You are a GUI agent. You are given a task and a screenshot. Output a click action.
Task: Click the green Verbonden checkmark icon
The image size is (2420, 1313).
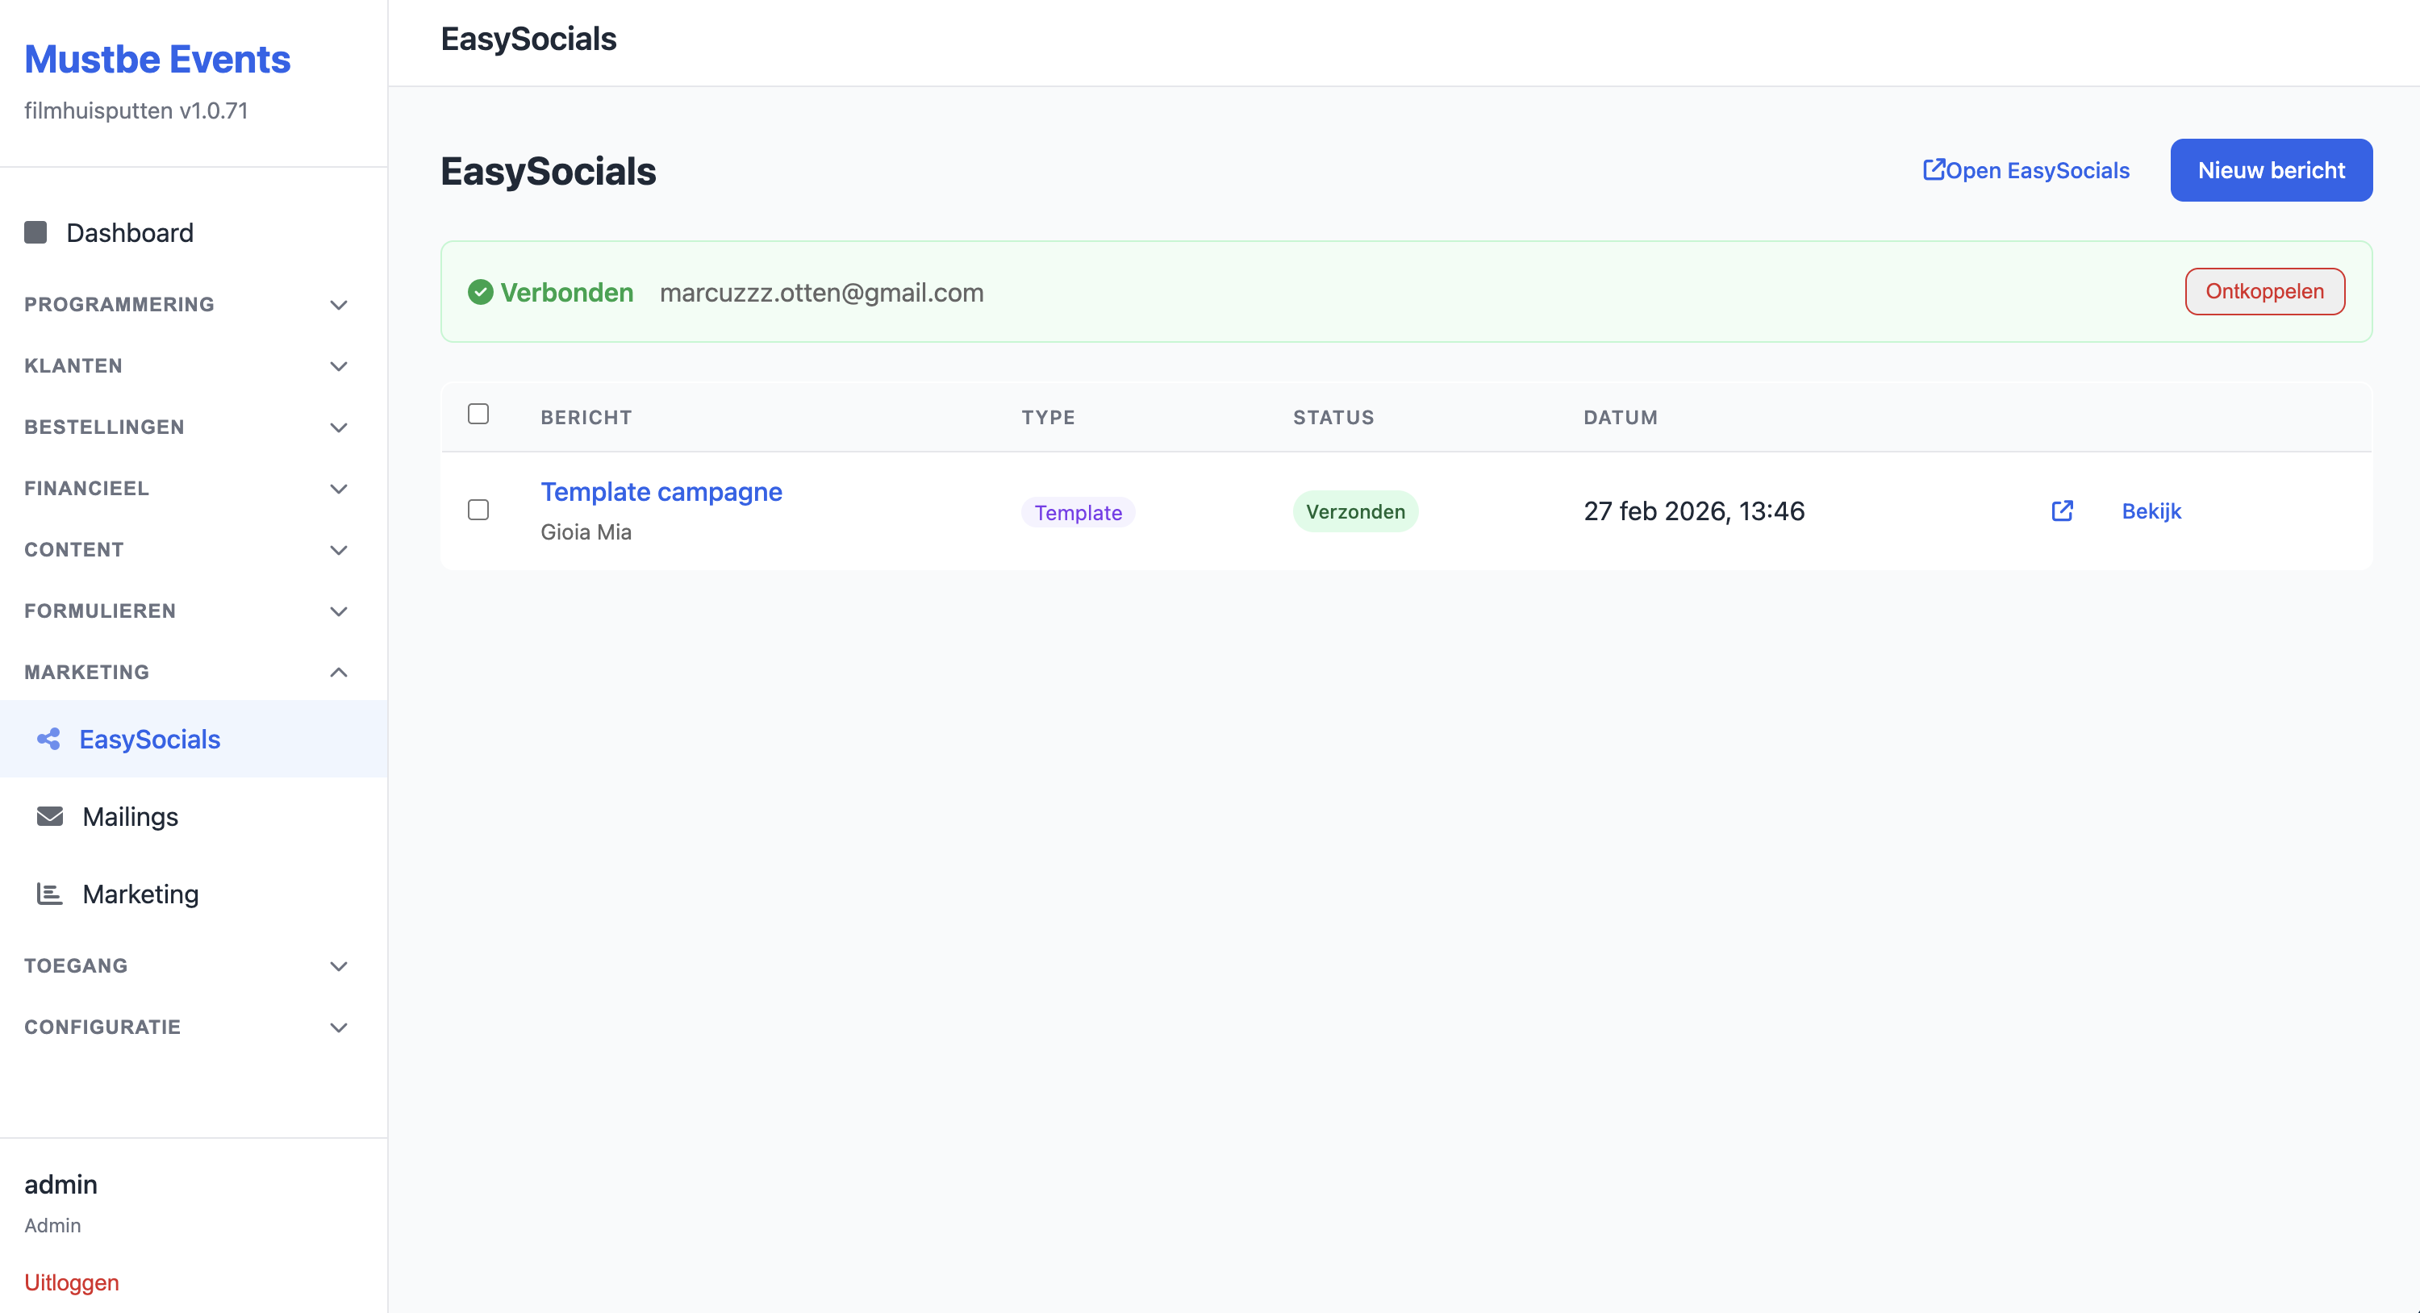tap(480, 292)
